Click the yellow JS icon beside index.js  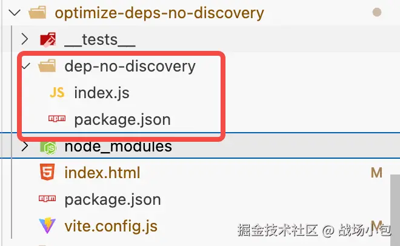coord(57,93)
